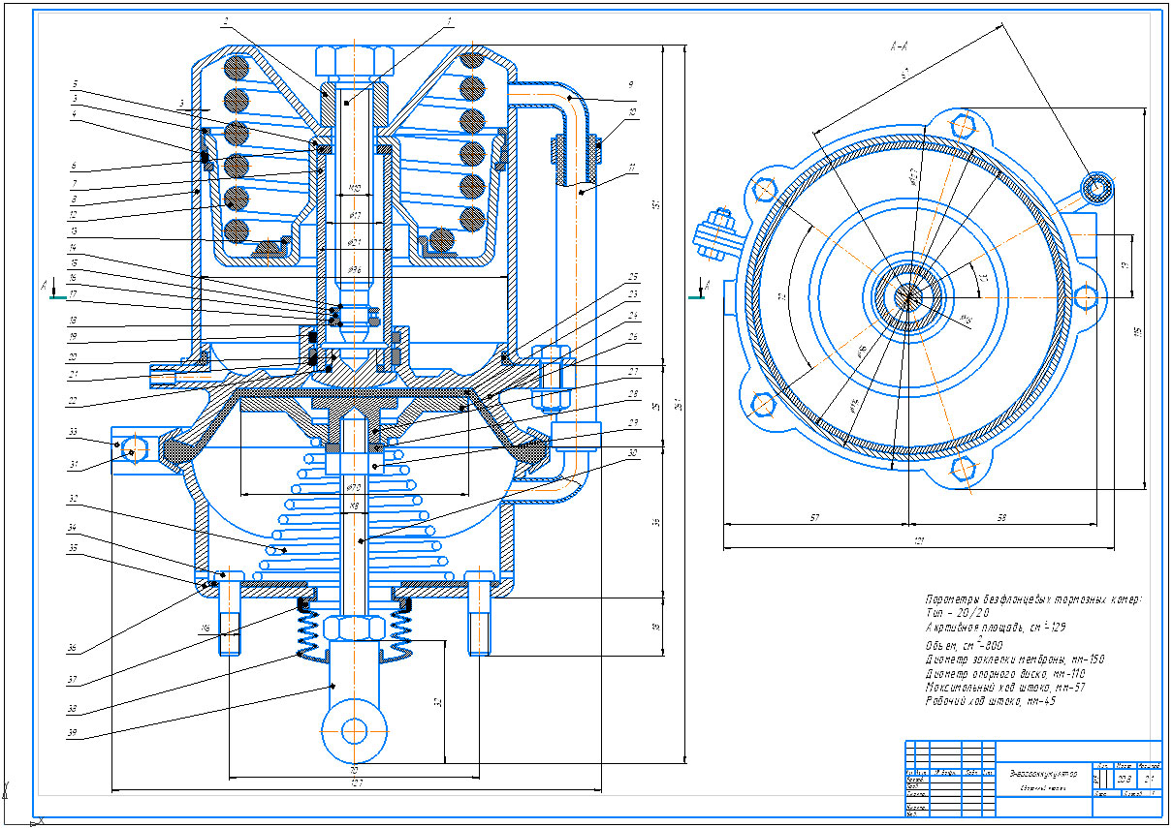The image size is (1173, 828).
Task: Click the heading 'Параметры безфланцевых тормозных камер:'
Action: click(x=1033, y=600)
